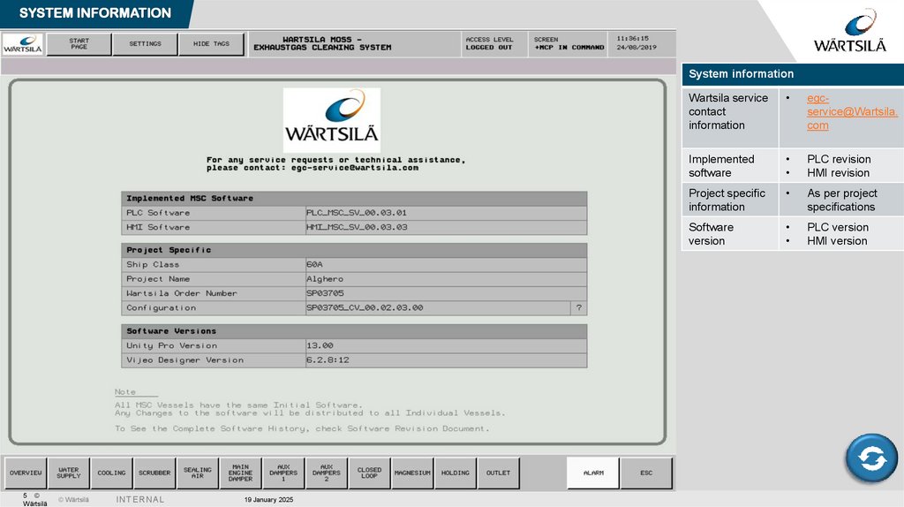Click the PLC version bullet text

click(x=837, y=227)
